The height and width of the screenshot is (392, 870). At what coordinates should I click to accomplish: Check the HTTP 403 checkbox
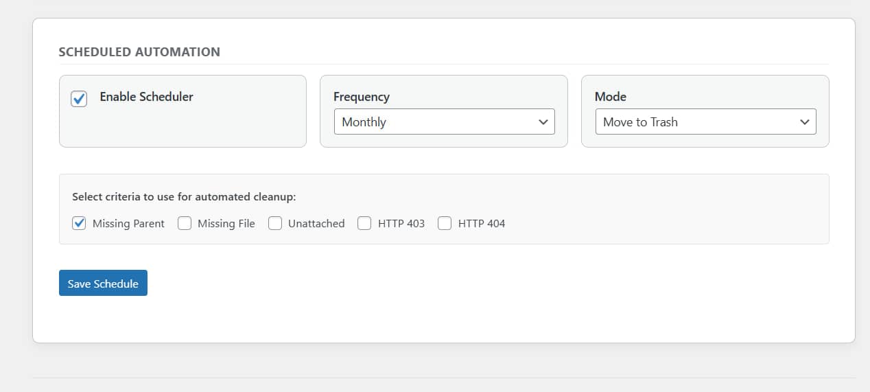coord(364,223)
